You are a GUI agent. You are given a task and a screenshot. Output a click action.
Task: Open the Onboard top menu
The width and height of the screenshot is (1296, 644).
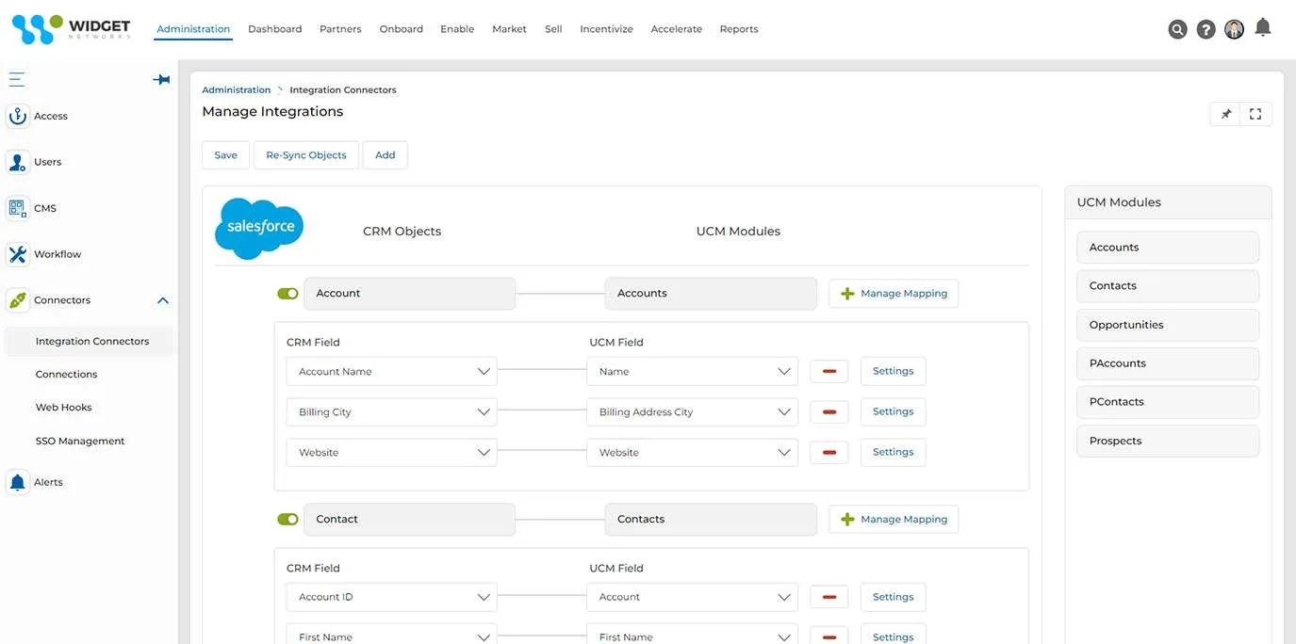click(x=402, y=29)
